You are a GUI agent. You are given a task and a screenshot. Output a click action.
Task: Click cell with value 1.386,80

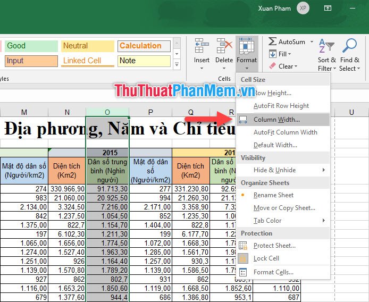[191, 297]
